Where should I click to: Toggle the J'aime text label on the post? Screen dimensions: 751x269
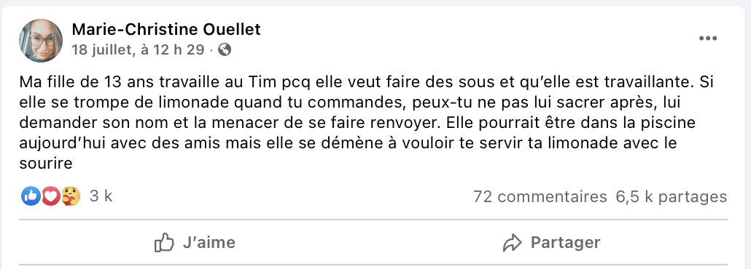click(209, 242)
